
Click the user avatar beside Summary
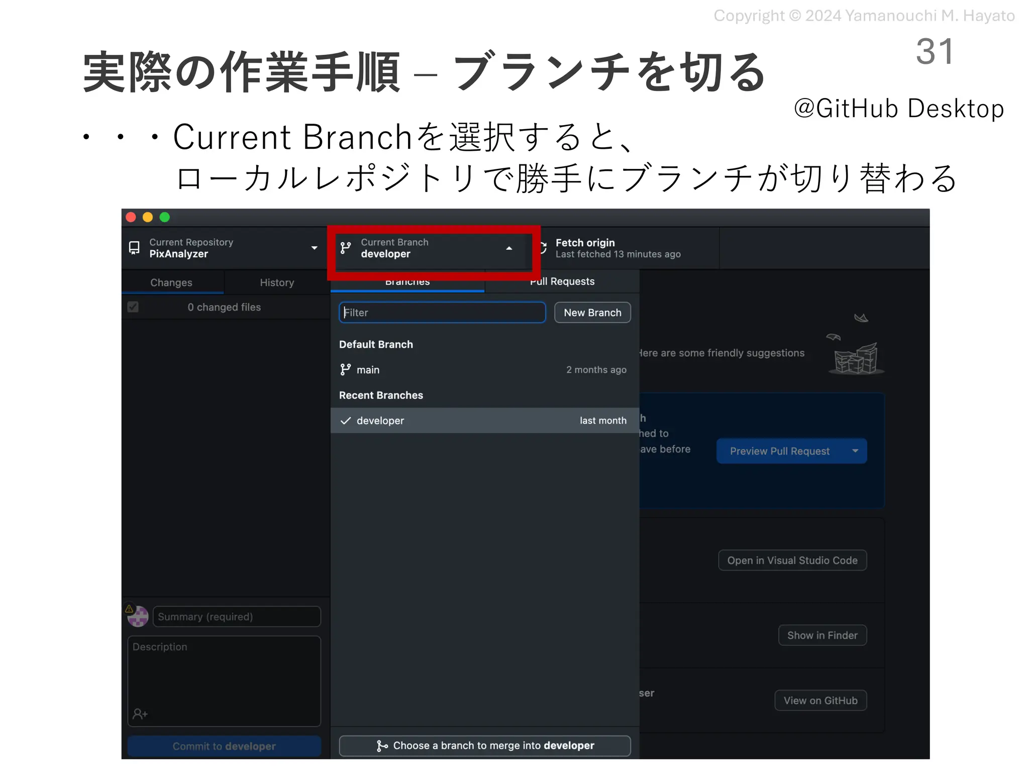138,617
